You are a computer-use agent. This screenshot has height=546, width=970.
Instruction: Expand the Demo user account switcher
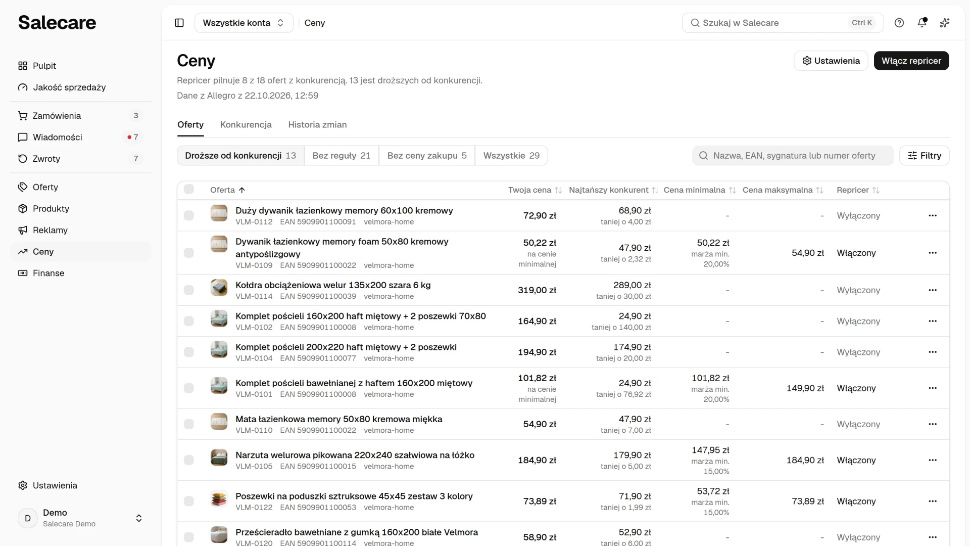click(x=81, y=518)
